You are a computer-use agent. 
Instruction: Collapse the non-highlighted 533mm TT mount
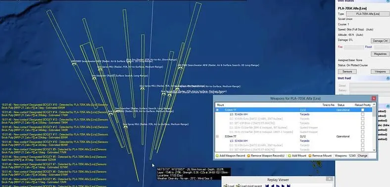pos(217,136)
